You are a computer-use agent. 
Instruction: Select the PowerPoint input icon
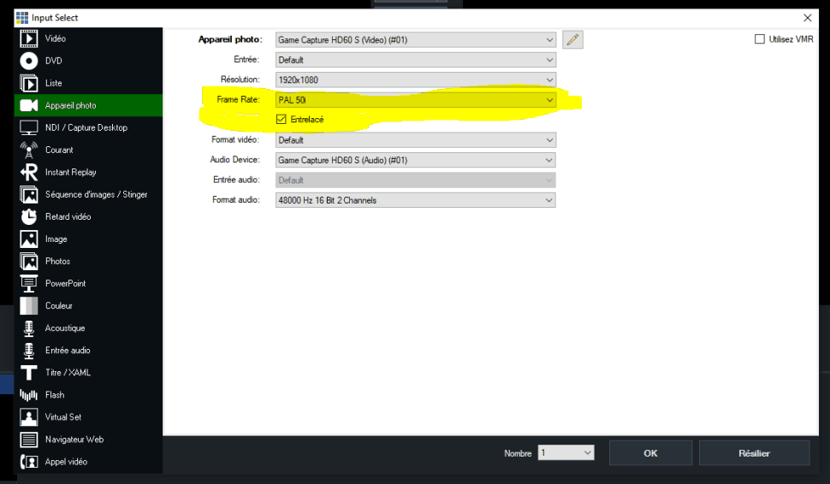29,283
